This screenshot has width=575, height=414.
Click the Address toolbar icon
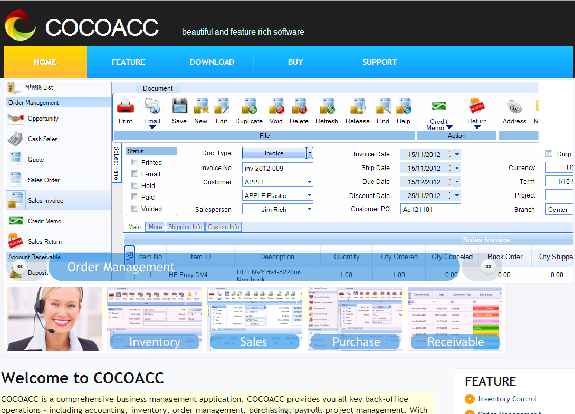[x=514, y=106]
